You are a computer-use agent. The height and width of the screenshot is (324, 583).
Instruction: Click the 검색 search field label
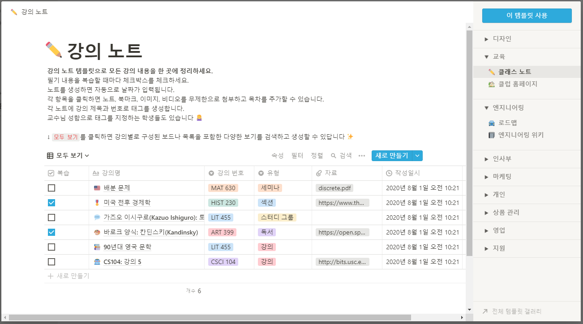tap(346, 156)
